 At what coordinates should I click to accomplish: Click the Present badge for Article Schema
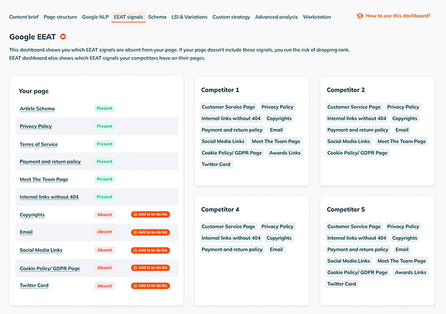(105, 108)
